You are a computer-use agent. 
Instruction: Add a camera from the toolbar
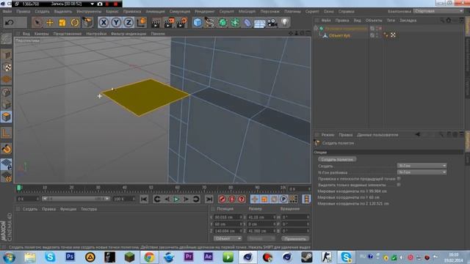[272, 23]
